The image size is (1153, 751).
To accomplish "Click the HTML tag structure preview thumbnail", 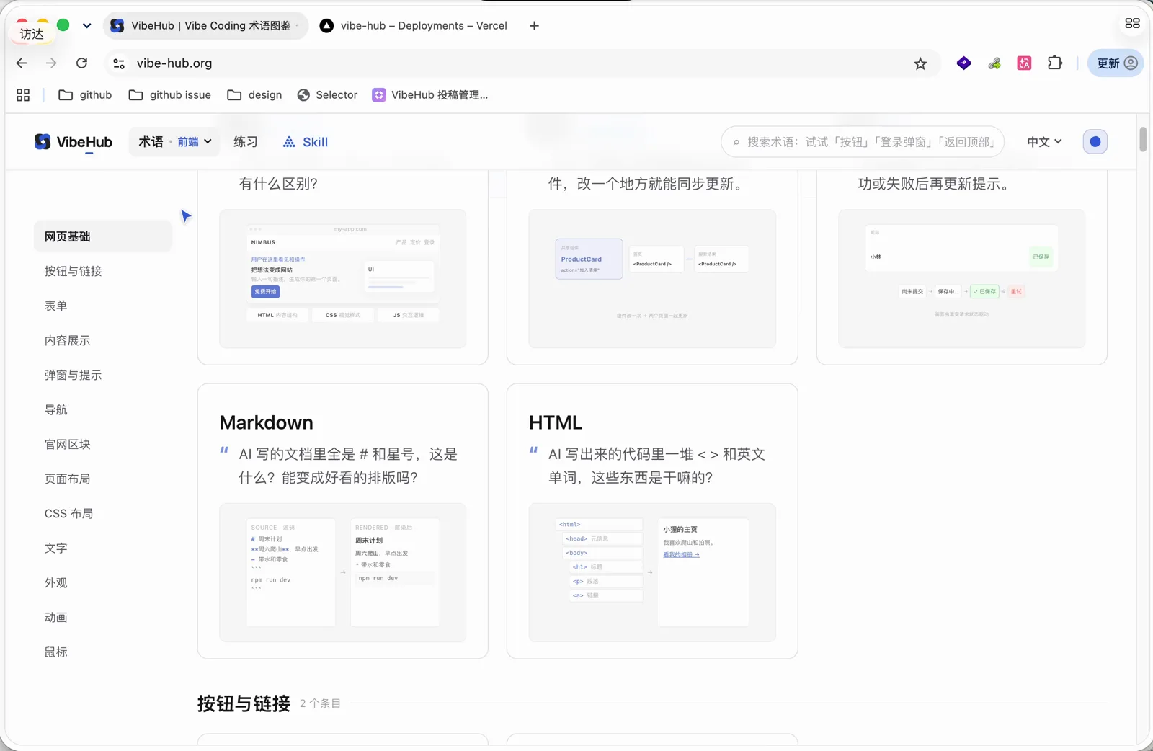I will point(652,572).
